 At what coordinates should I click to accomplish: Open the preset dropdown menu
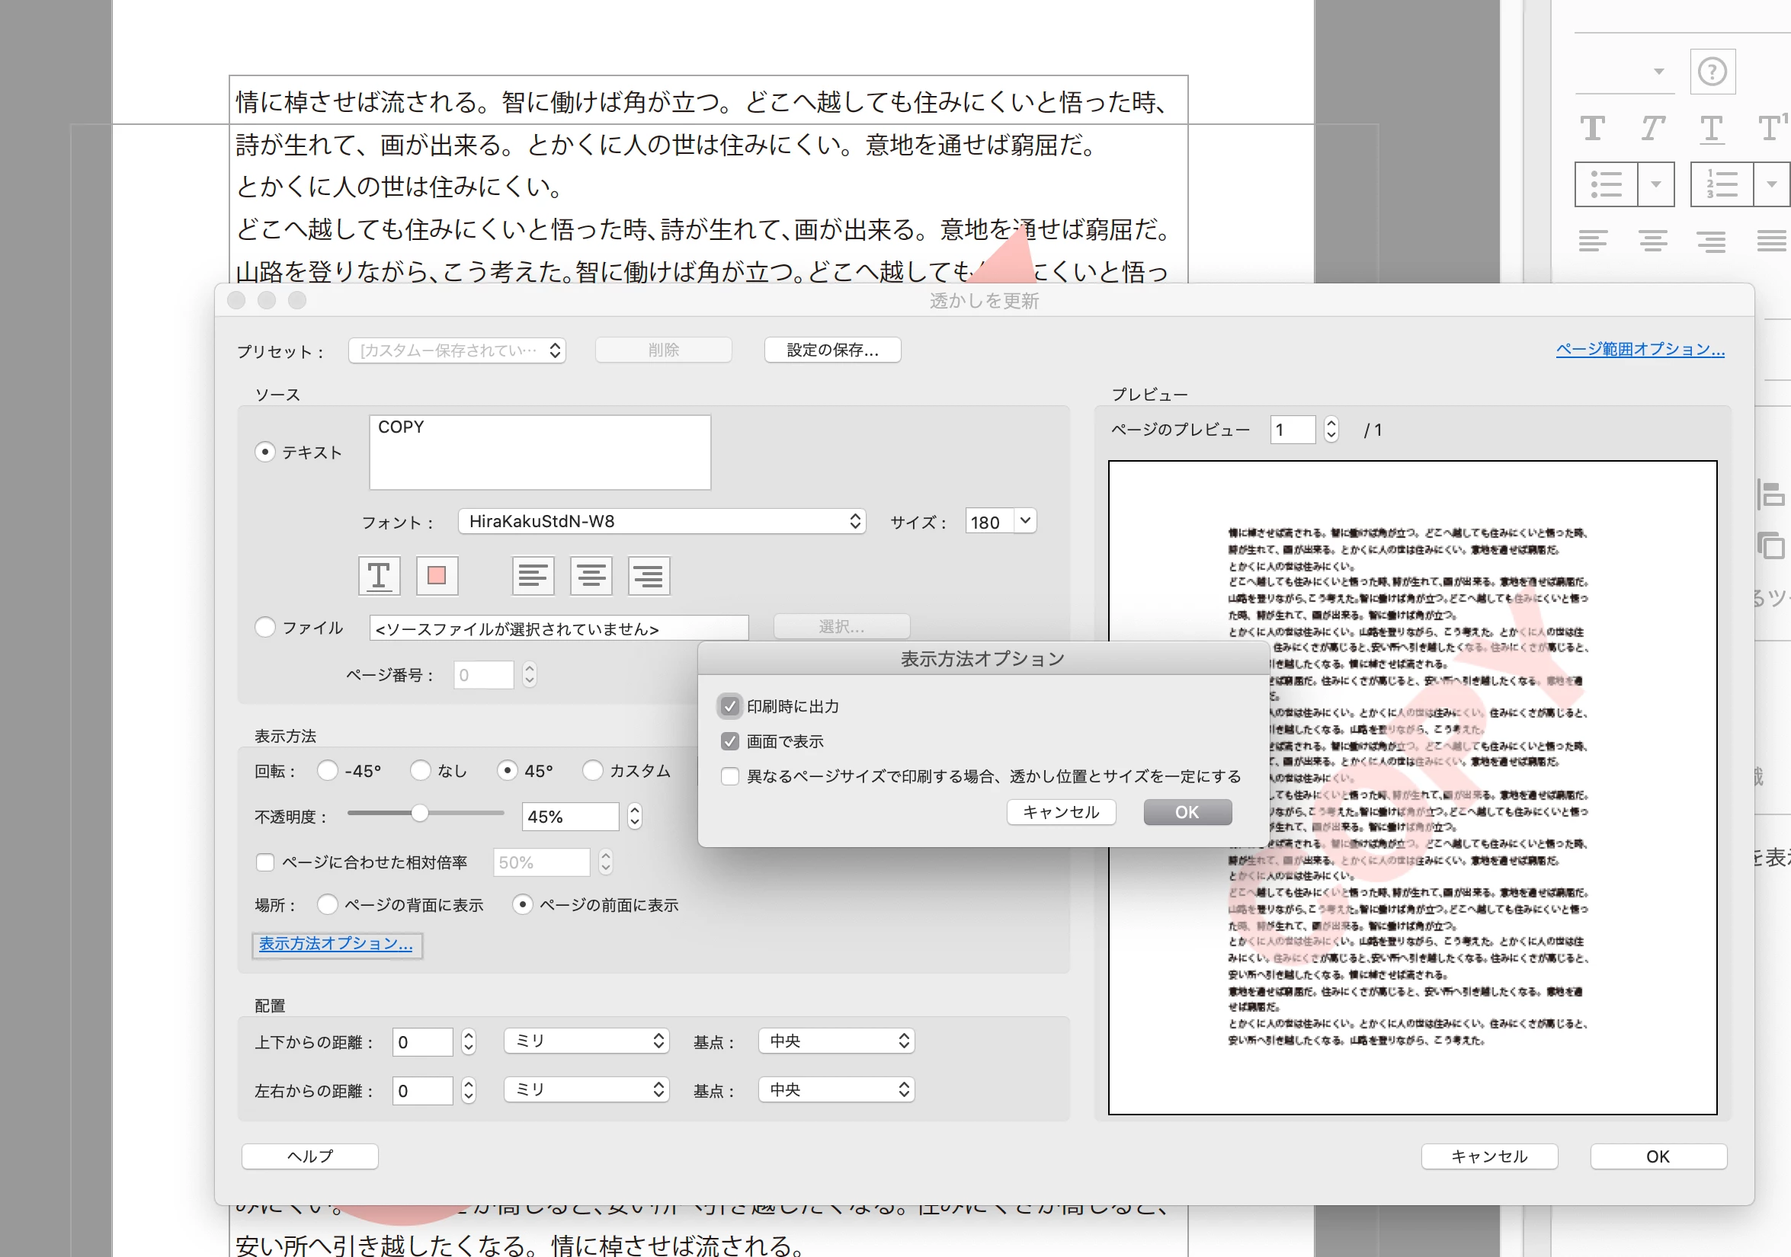[457, 351]
